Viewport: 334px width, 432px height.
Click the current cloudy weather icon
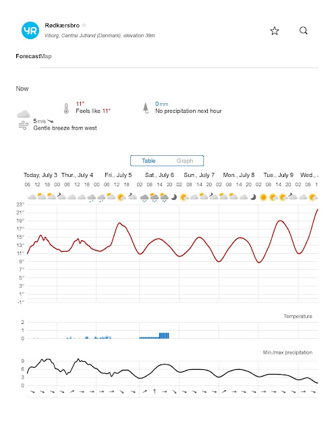coord(24,114)
